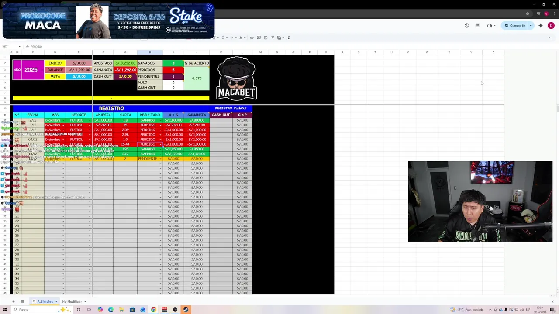Open the name box dropdown for H17
Viewport: 559px width, 314px height.
(19, 47)
